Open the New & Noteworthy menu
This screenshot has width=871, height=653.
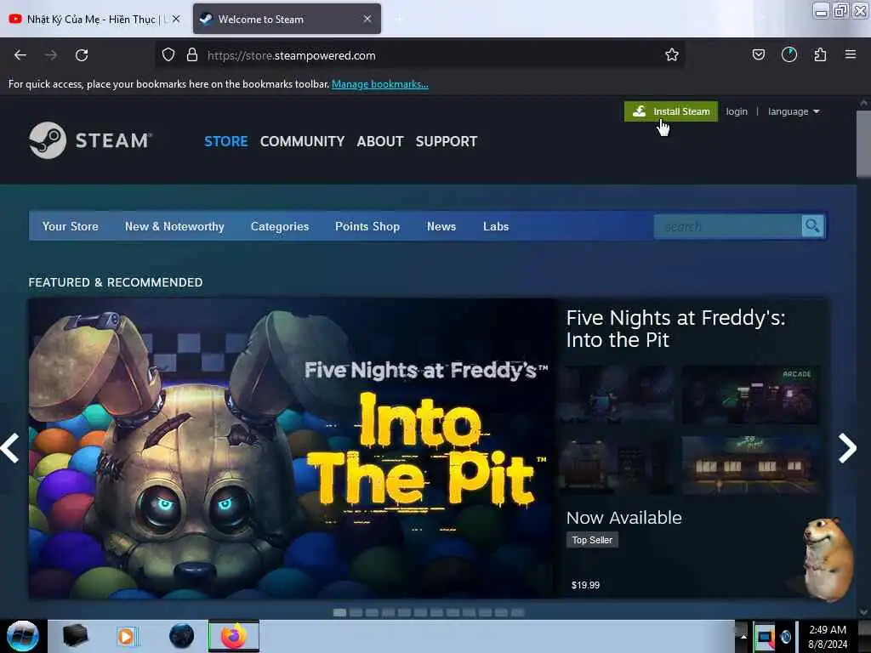click(174, 226)
